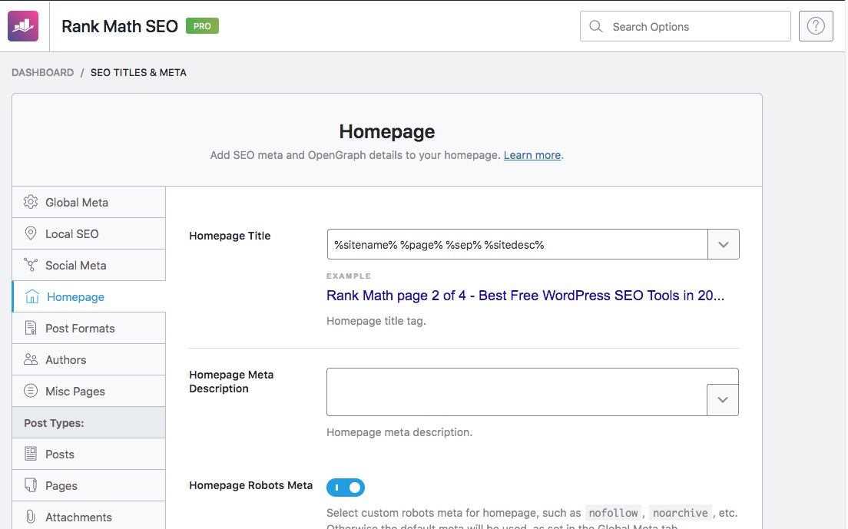Viewport: 848px width, 529px height.
Task: Open the help question mark icon
Action: (x=816, y=26)
